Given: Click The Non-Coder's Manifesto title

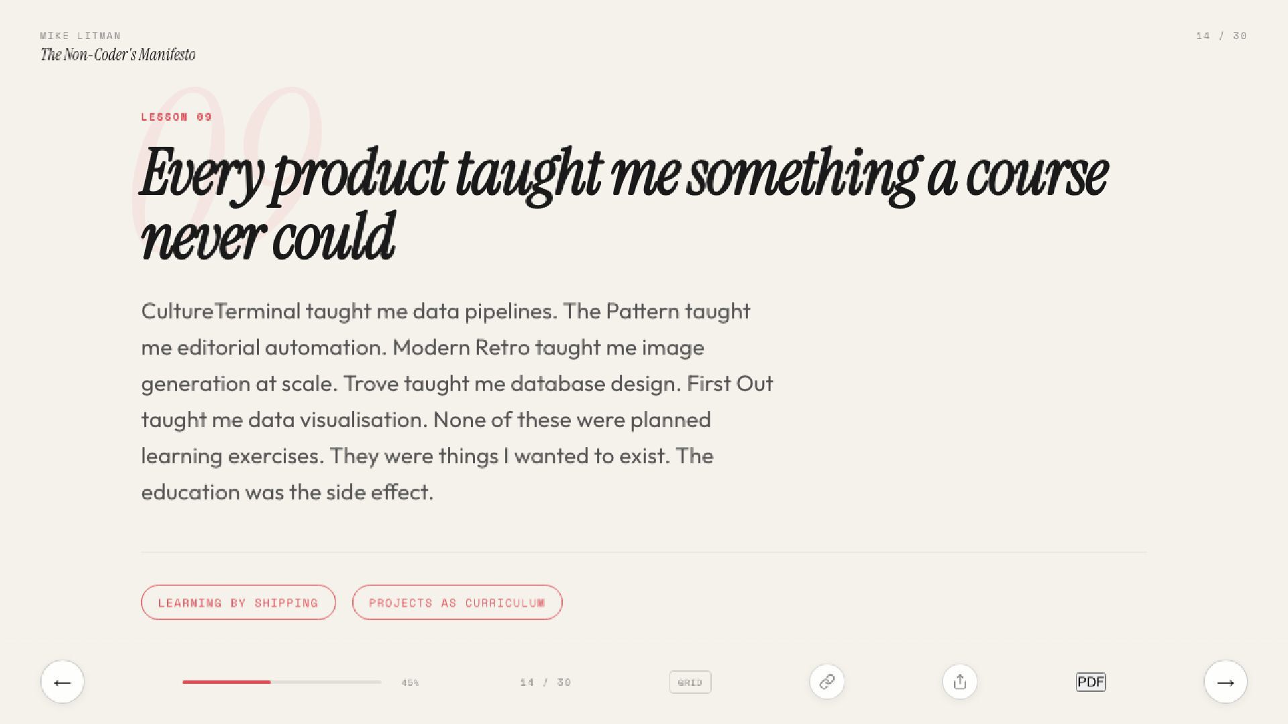Looking at the screenshot, I should point(118,55).
